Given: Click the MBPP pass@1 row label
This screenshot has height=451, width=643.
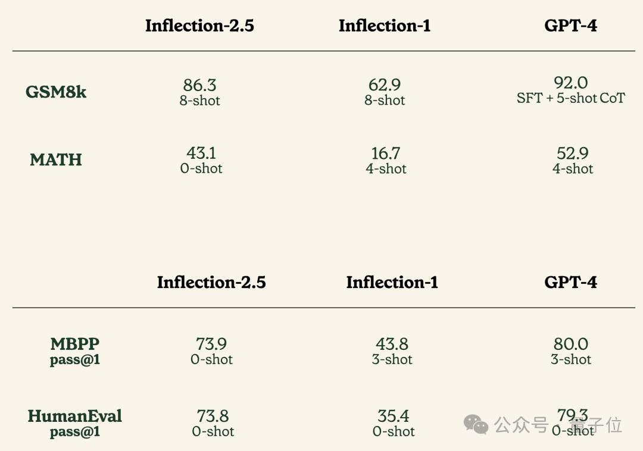Looking at the screenshot, I should (x=75, y=351).
